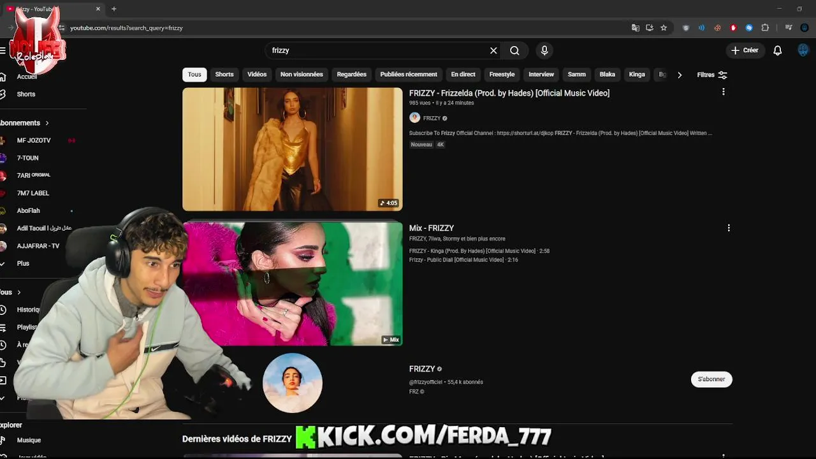Screen dimensions: 816x459
Task: Open the blue sound-waves extension icon
Action: [x=701, y=28]
